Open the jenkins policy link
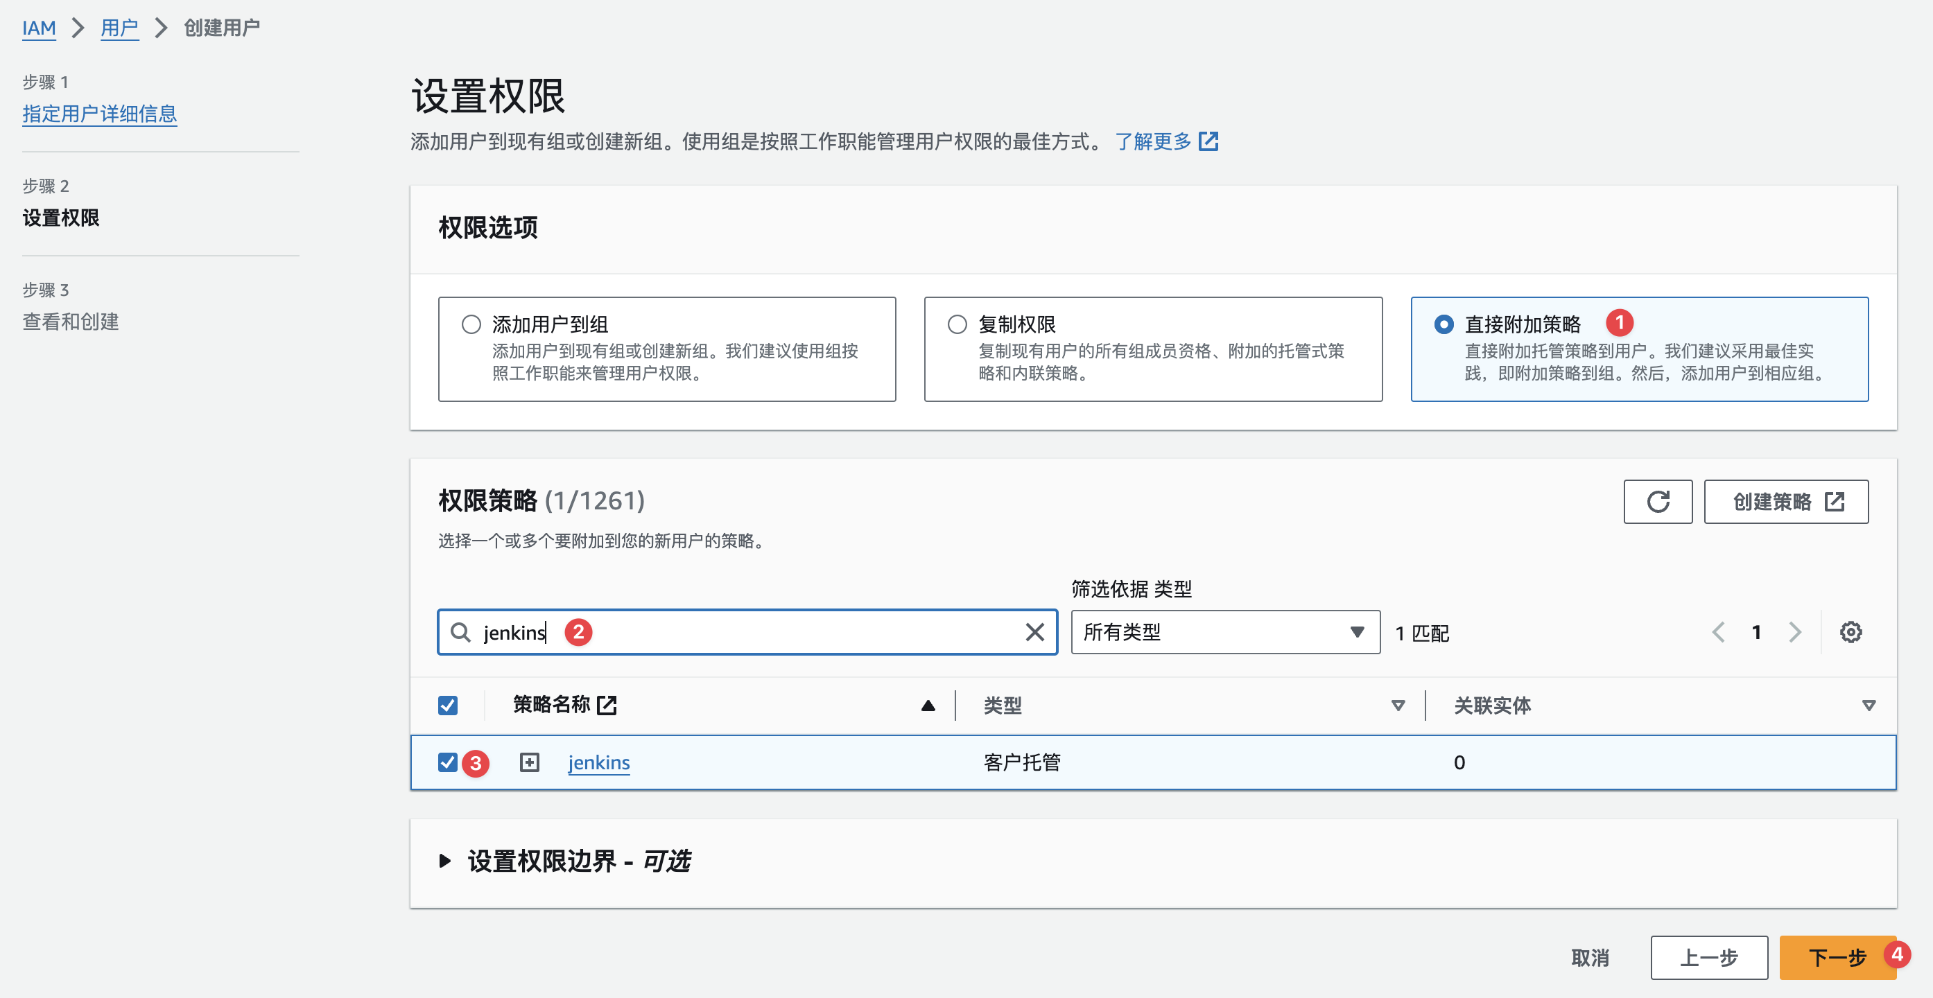Viewport: 1933px width, 998px height. point(598,762)
